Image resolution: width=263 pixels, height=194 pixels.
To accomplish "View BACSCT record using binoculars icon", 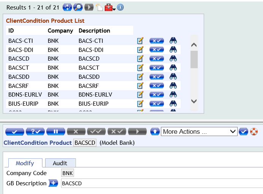I will click(173, 67).
